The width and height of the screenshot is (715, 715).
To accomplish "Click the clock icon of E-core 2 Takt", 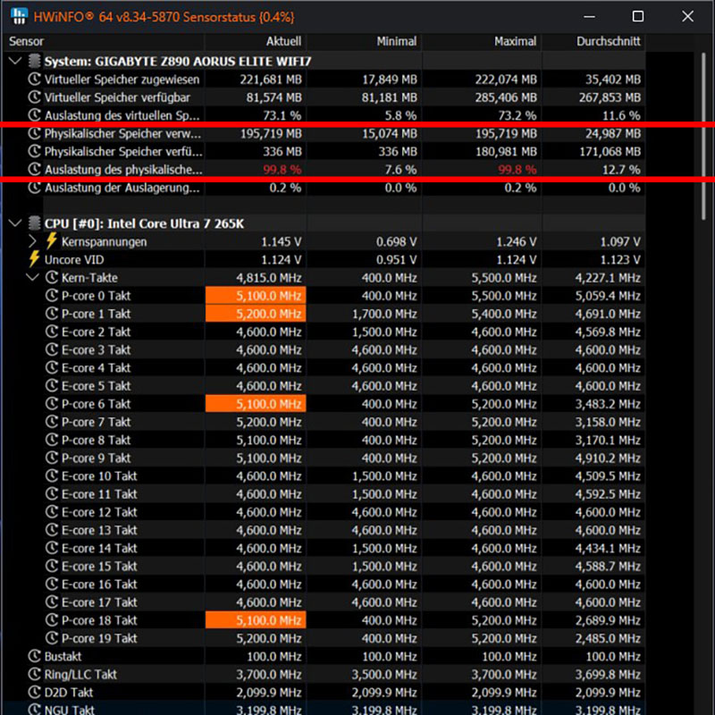I will pyautogui.click(x=52, y=332).
